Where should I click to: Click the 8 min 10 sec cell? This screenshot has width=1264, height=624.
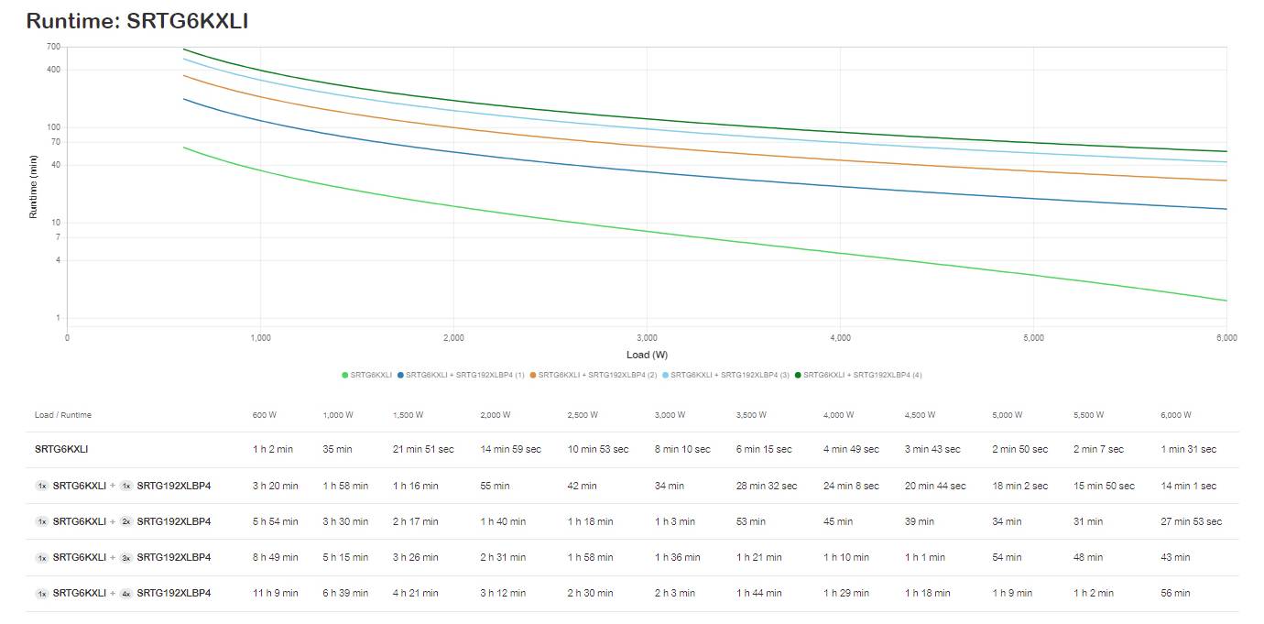[682, 449]
